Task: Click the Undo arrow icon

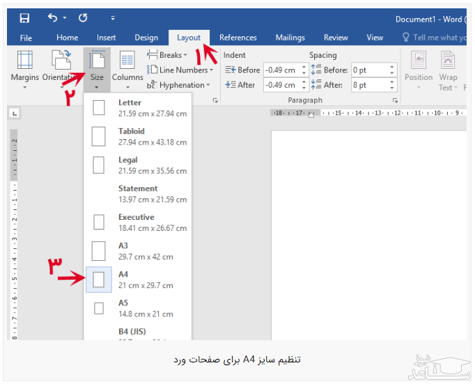Action: pyautogui.click(x=53, y=18)
